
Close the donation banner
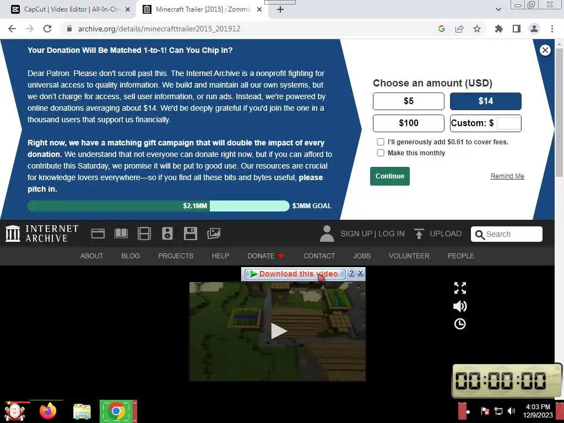tap(545, 50)
